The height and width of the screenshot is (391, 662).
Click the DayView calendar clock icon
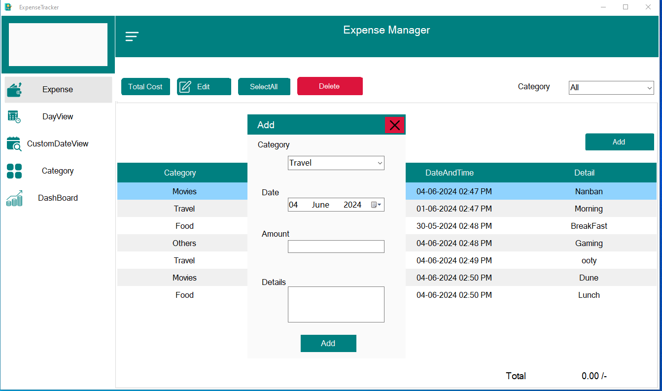coord(14,116)
